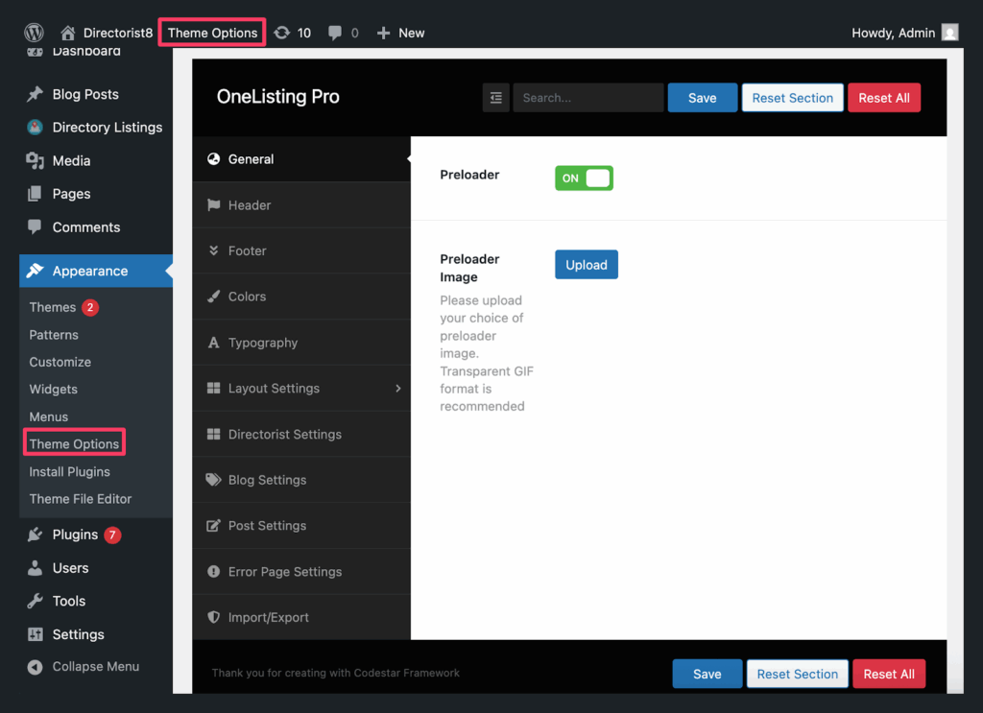Click the WordPress logo icon
Screen dimensions: 983x713
coord(35,33)
